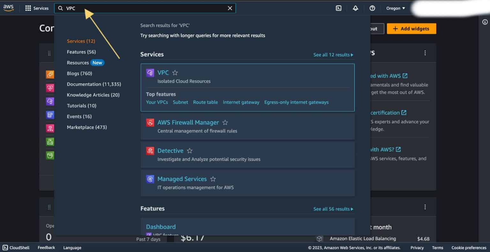Open the VPC service icon
The height and width of the screenshot is (252, 490).
coord(150,73)
